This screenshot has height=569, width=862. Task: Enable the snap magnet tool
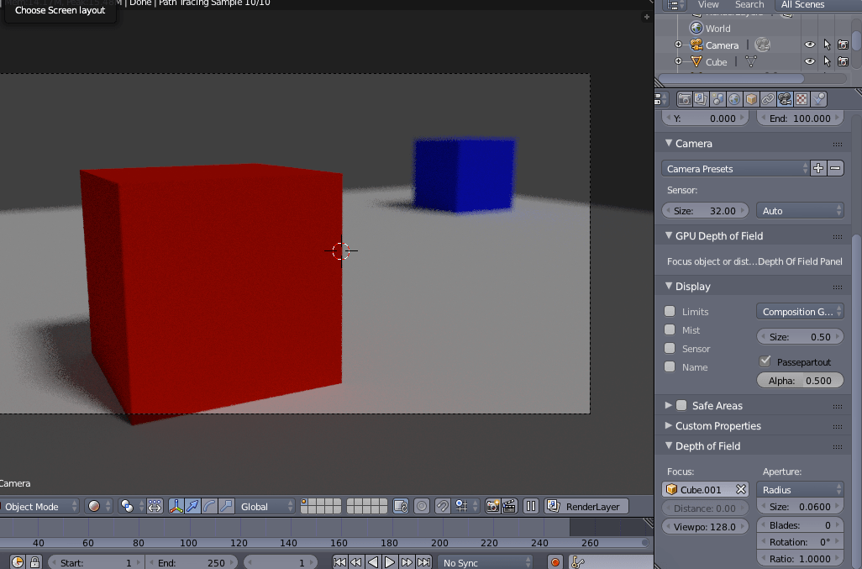[x=443, y=506]
